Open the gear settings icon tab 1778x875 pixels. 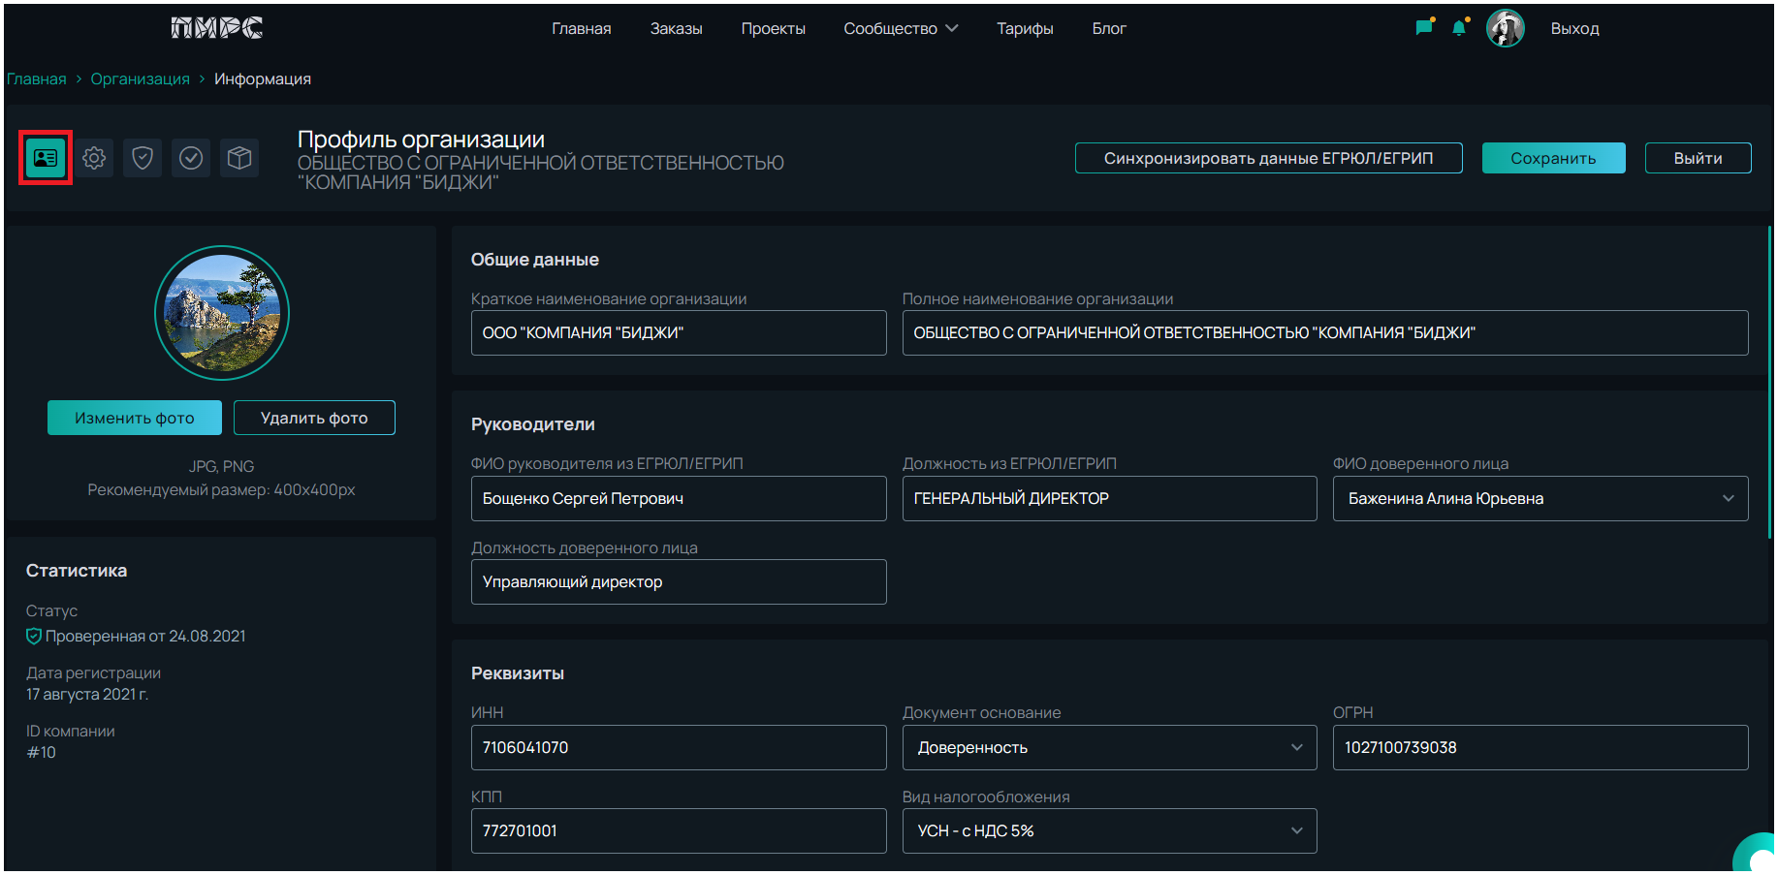point(94,158)
